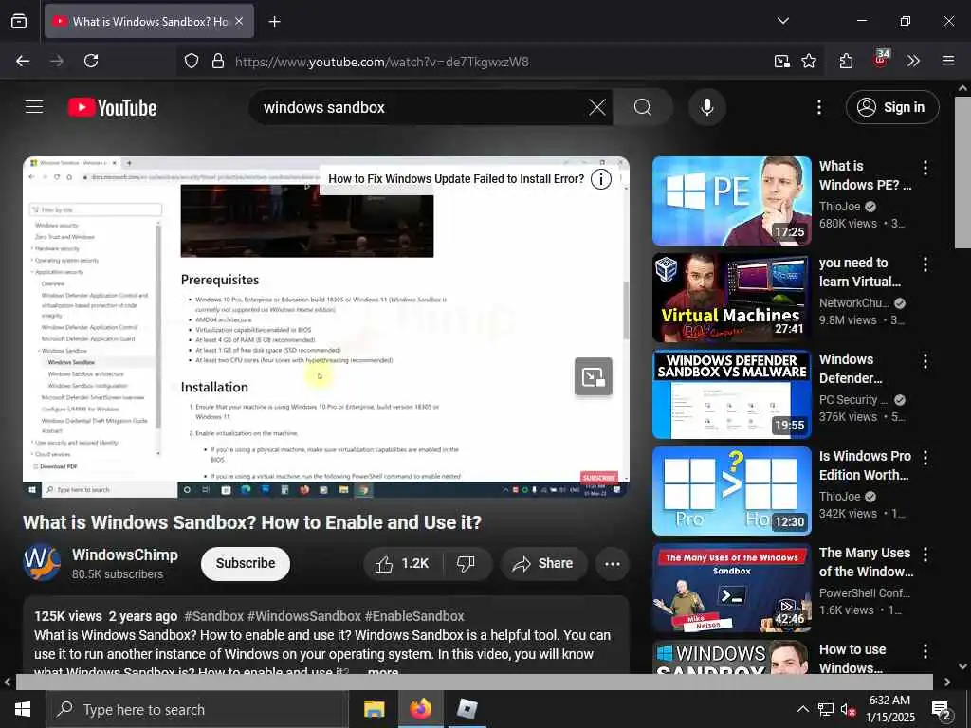Dislike the video with thumbs down
971x728 pixels.
(466, 563)
